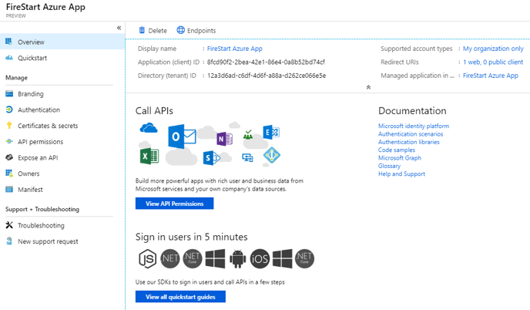Open the Code samples link
530x310 pixels.
click(397, 150)
